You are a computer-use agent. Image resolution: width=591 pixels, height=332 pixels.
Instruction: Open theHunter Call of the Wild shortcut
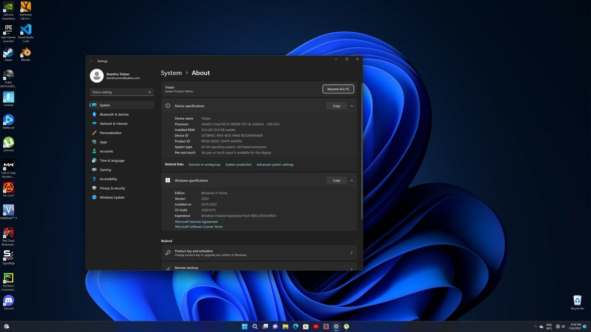(25, 11)
